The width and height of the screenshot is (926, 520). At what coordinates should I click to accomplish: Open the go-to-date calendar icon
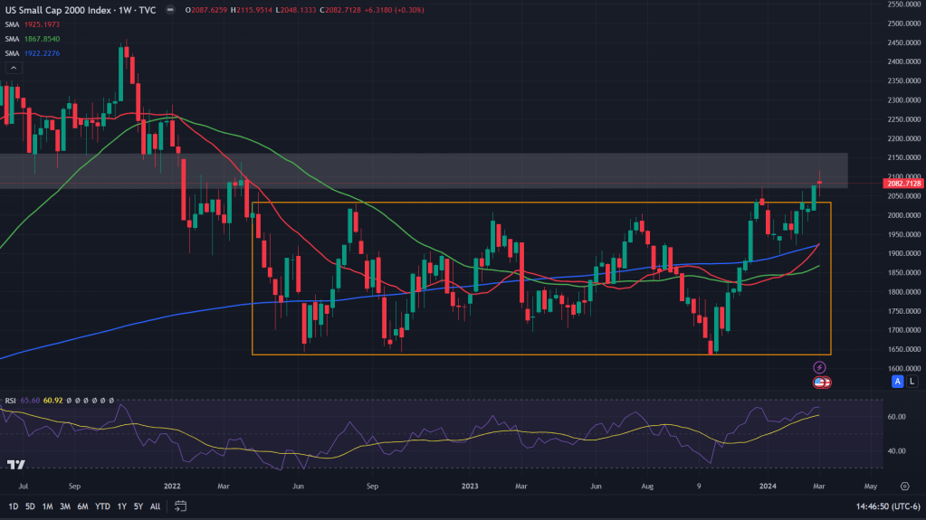180,506
